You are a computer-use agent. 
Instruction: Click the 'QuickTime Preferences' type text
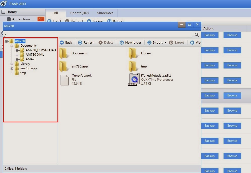(157, 80)
